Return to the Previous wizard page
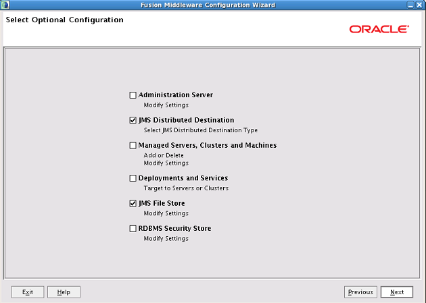 click(x=360, y=292)
